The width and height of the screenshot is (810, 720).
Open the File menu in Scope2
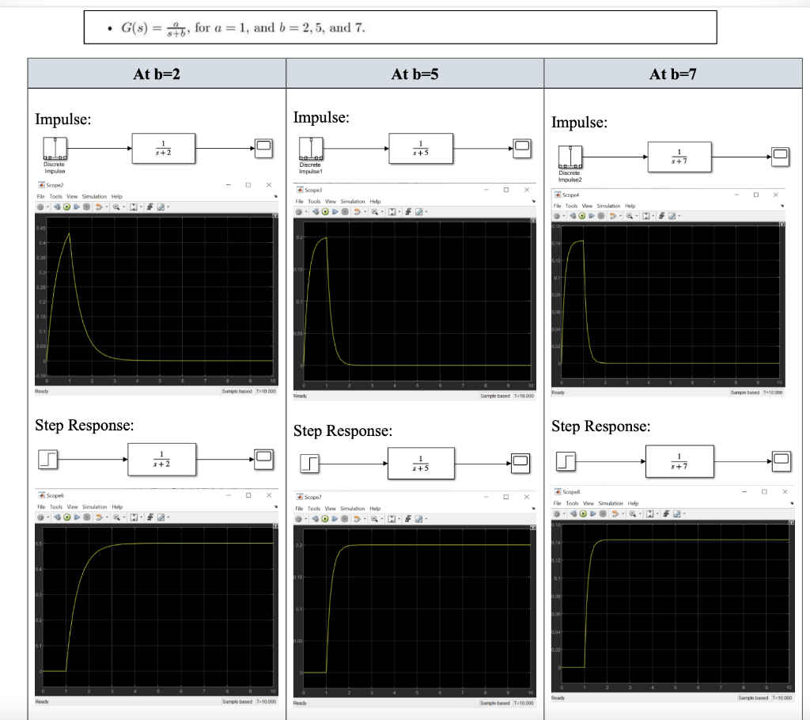[40, 197]
